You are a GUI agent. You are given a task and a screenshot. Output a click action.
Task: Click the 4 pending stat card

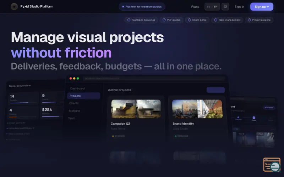pos(23,113)
